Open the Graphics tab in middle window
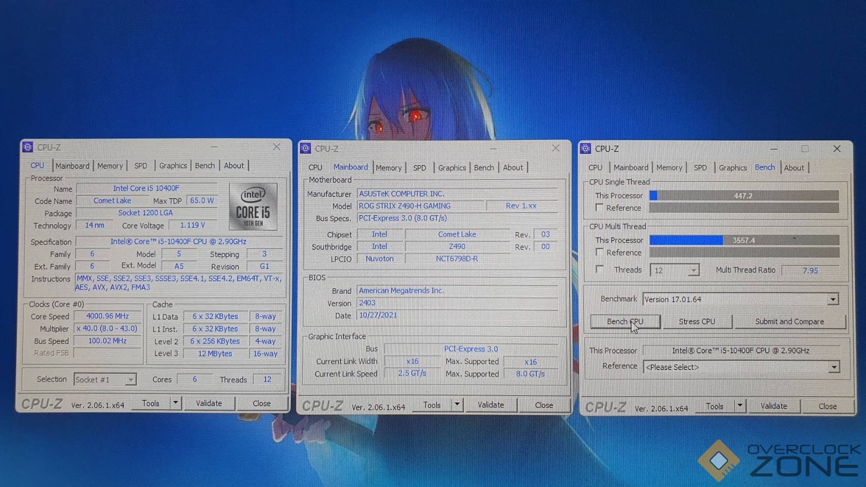The height and width of the screenshot is (487, 866). tap(451, 168)
